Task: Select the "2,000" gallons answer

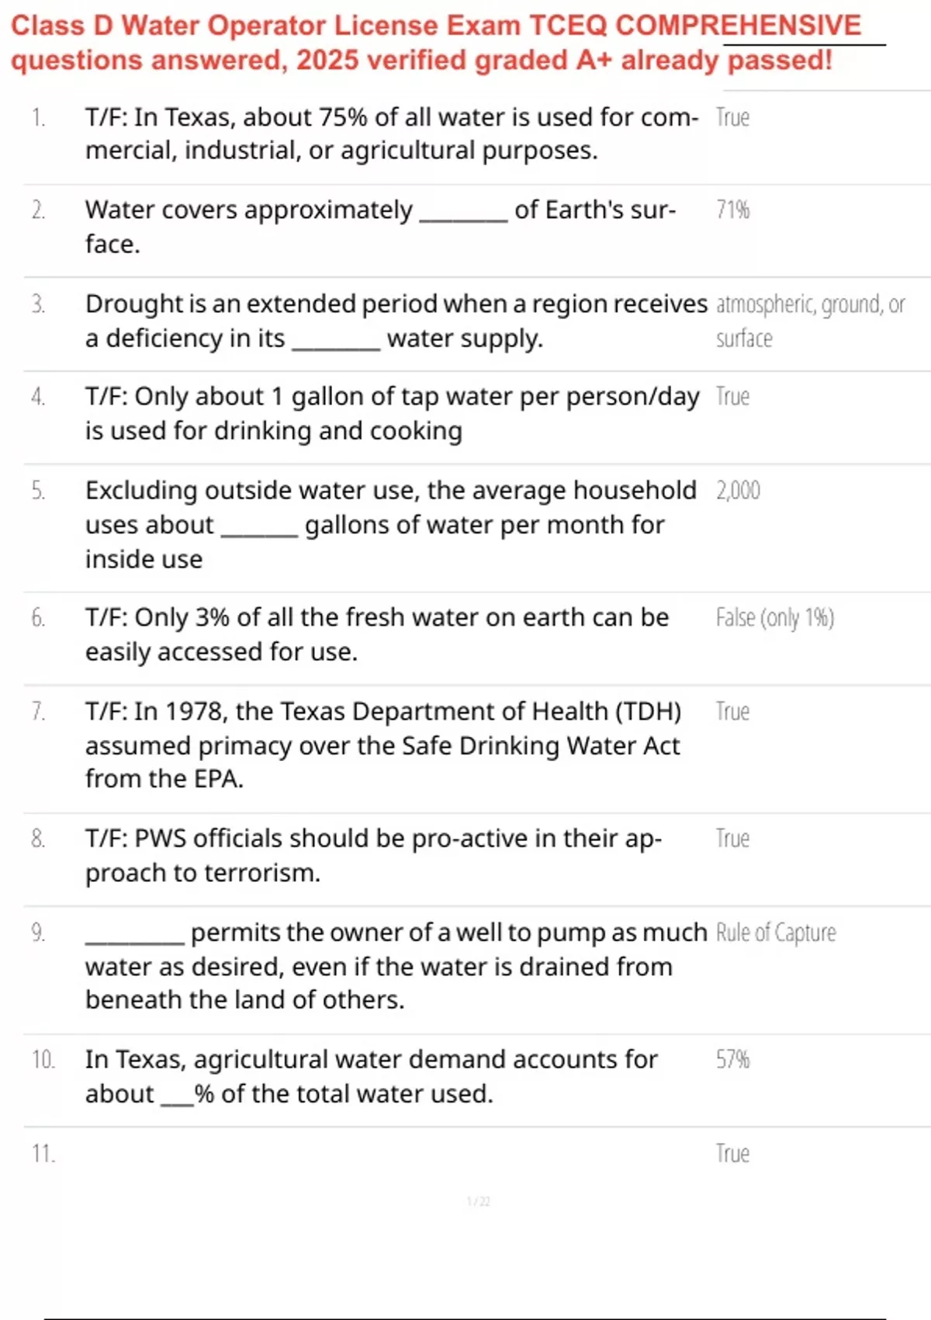Action: 738,491
